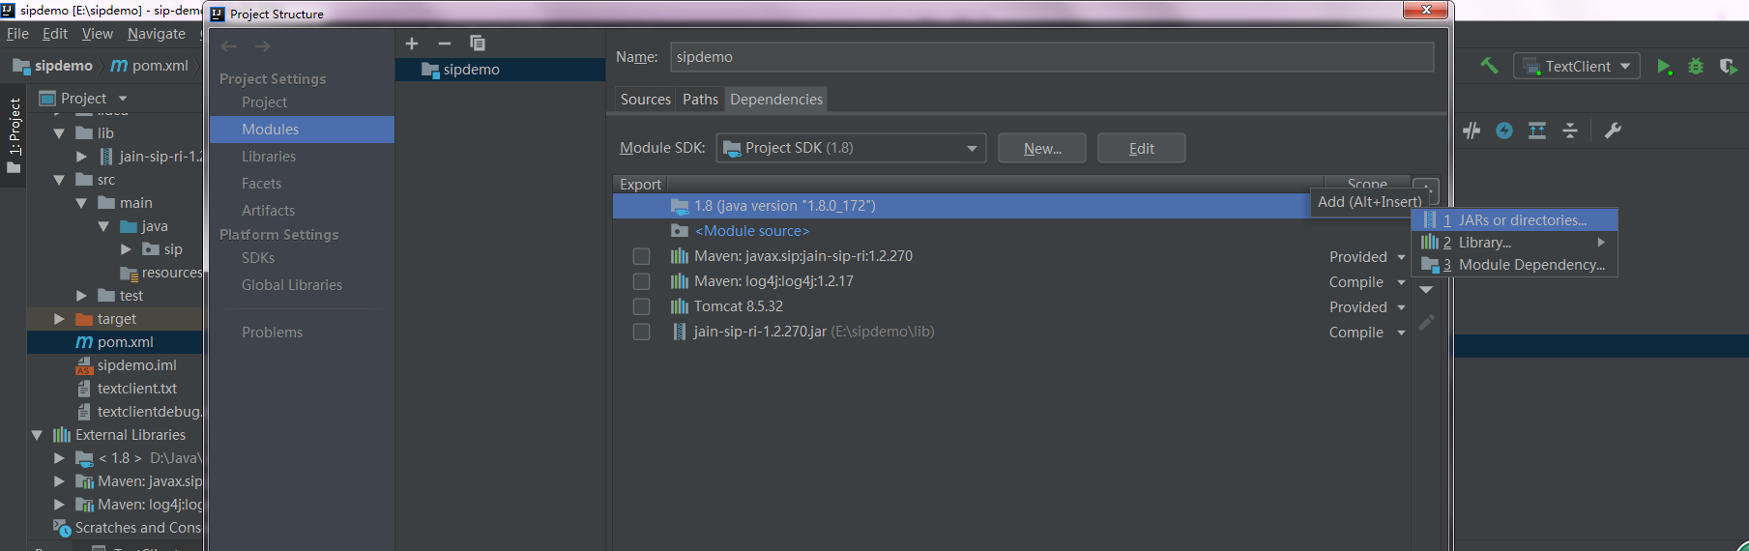
Task: Click the Remove module minus icon
Action: 445,43
